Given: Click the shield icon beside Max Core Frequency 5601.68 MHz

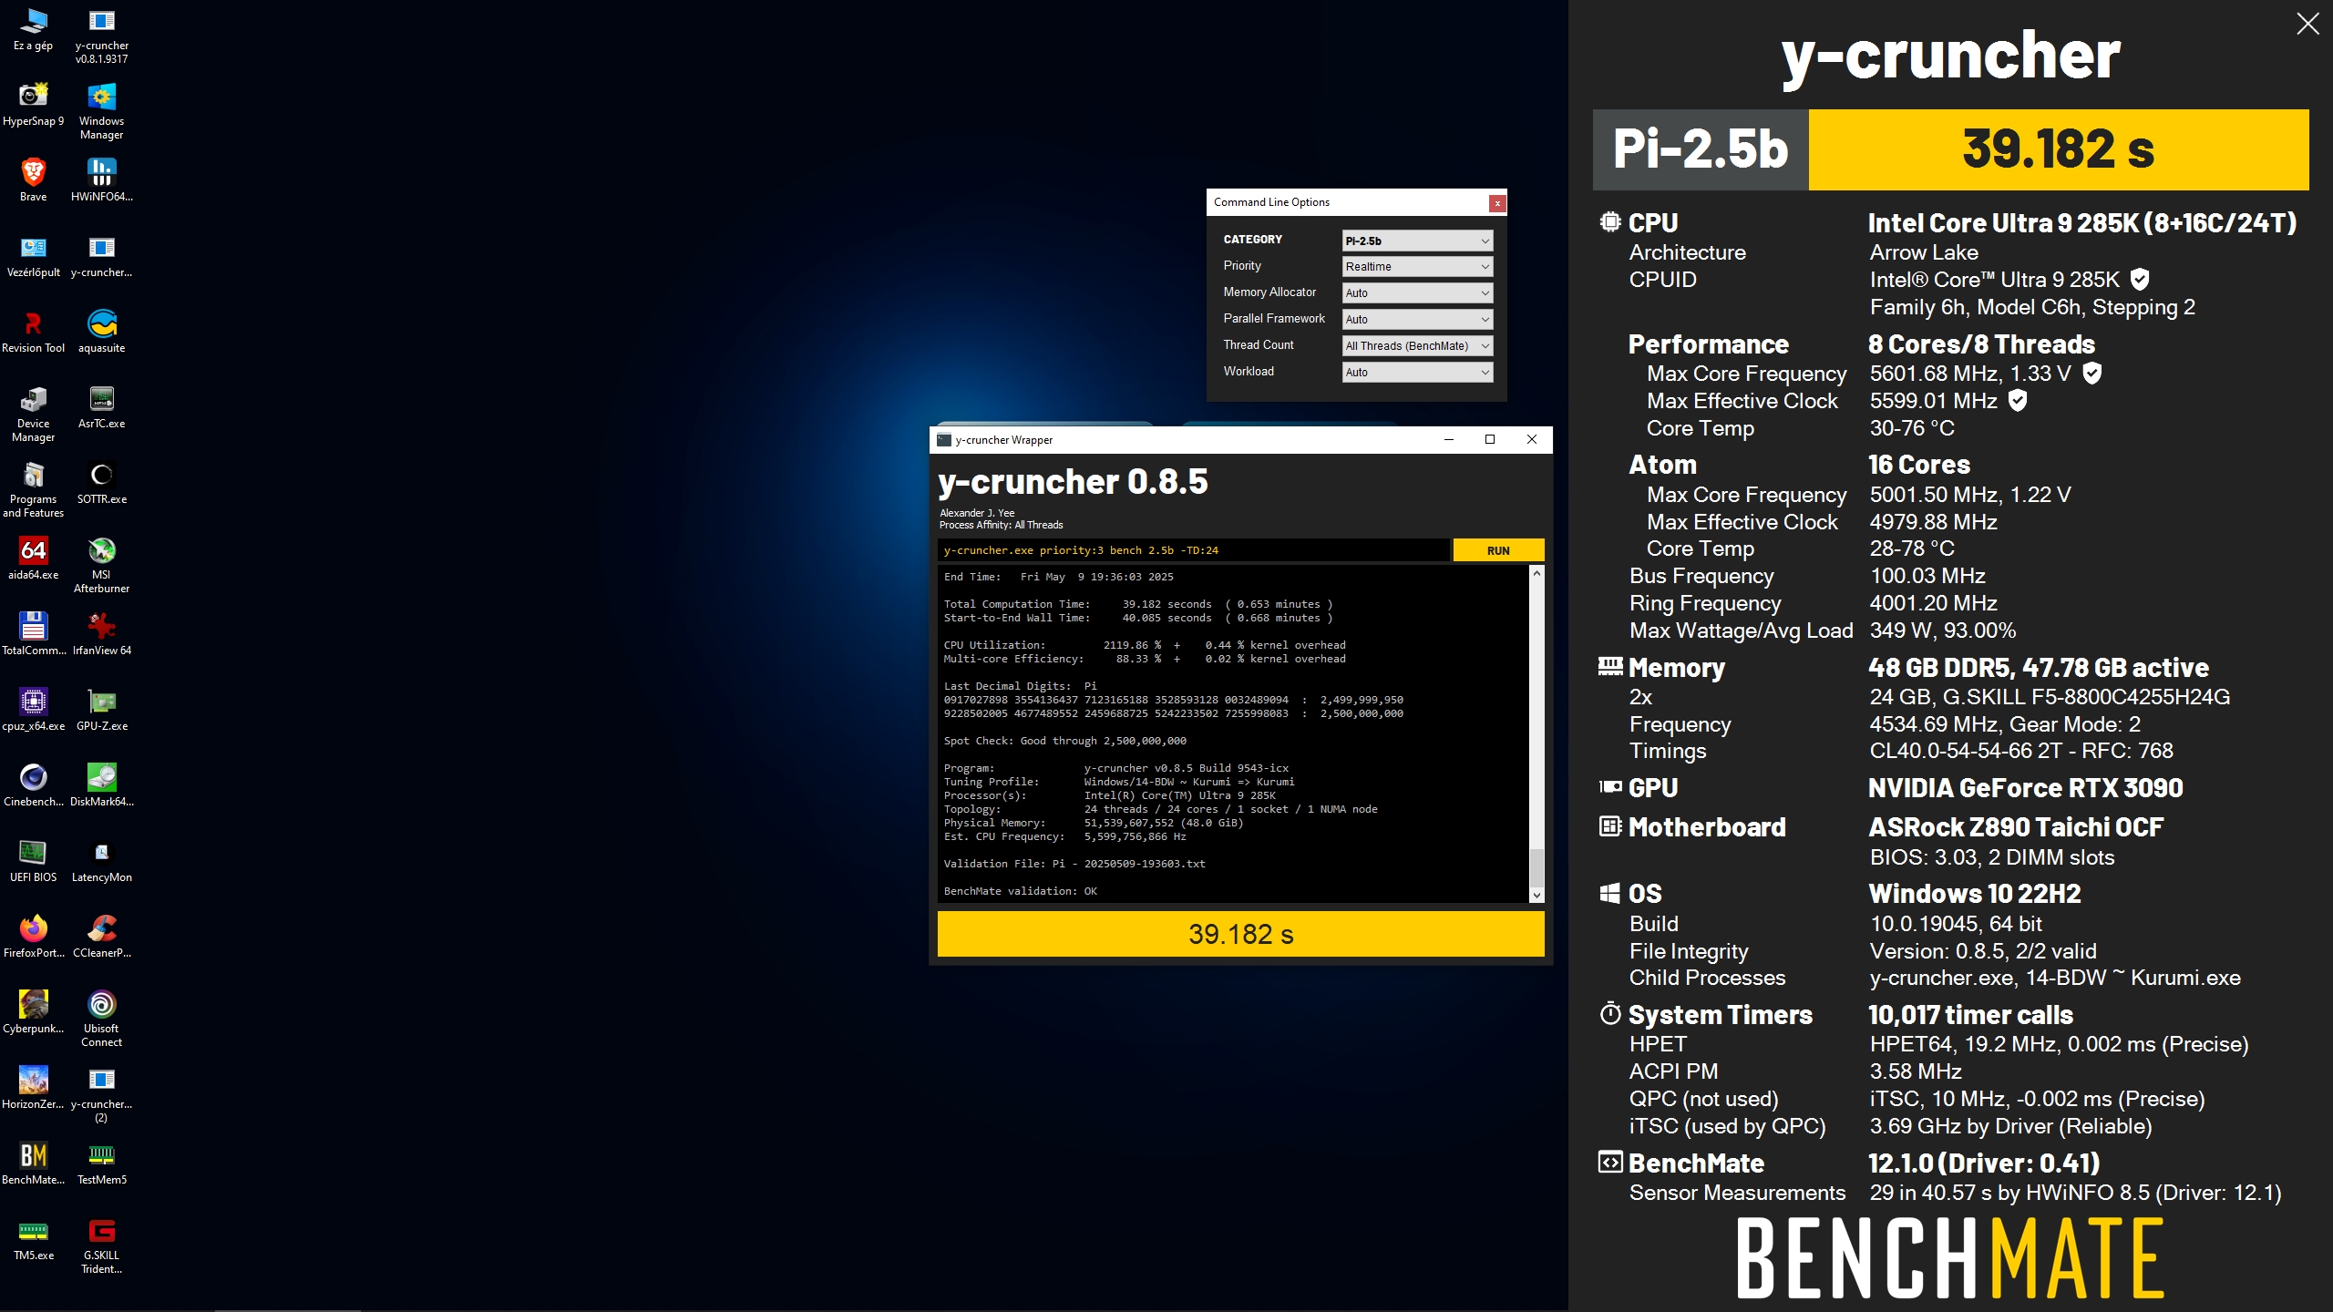Looking at the screenshot, I should pos(2091,373).
